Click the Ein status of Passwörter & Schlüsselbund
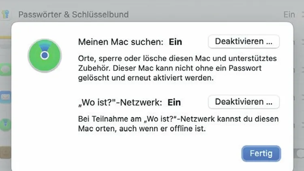Viewport: 304px width, 171px height. [x=289, y=15]
